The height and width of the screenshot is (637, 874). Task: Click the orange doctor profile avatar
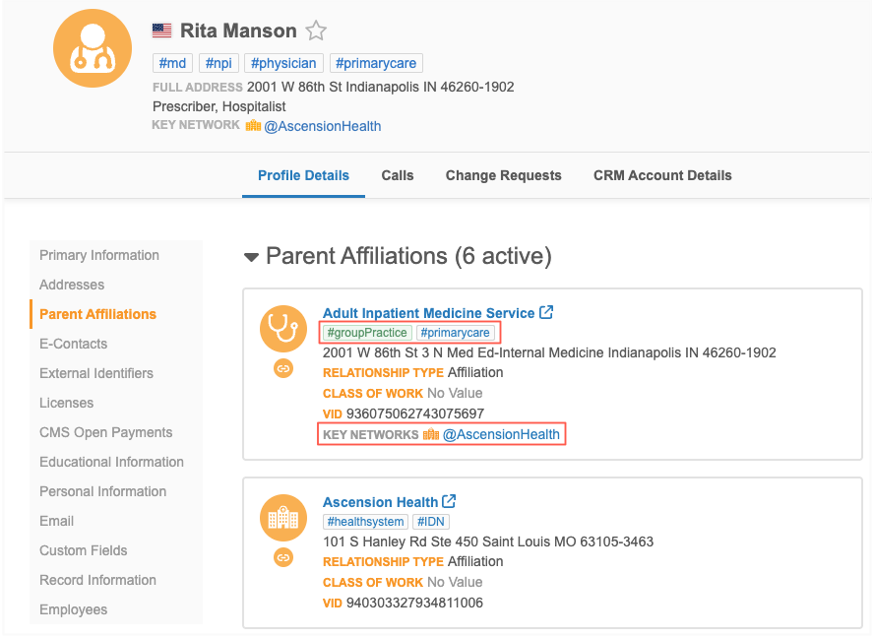93,48
